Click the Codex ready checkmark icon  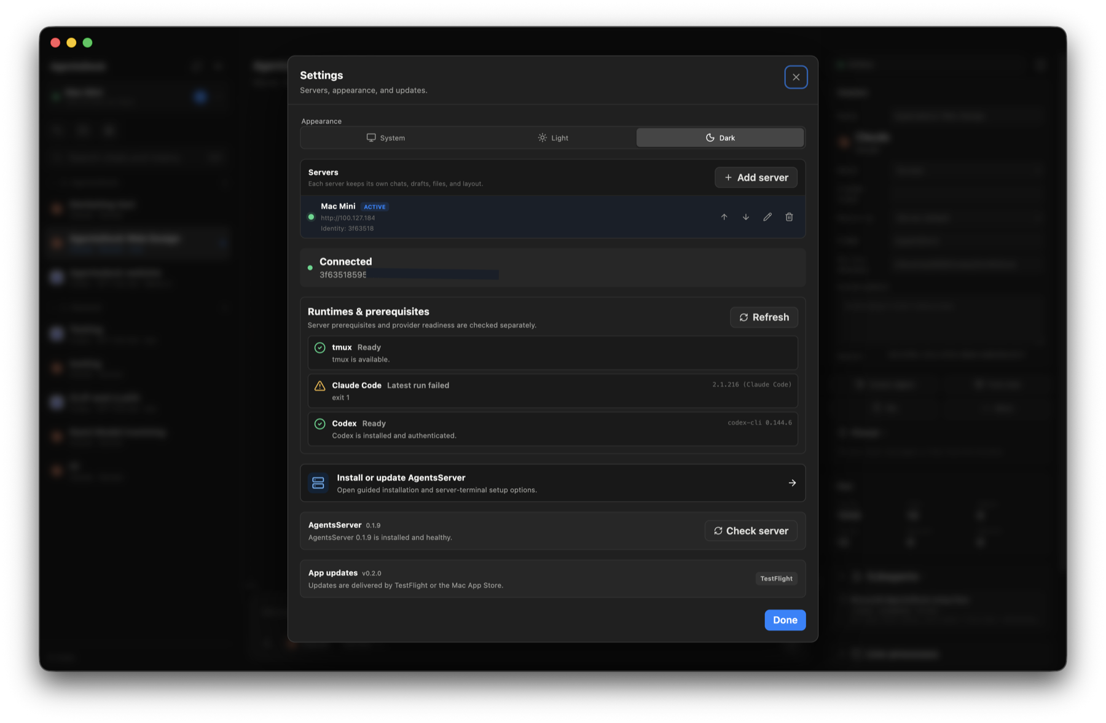320,424
